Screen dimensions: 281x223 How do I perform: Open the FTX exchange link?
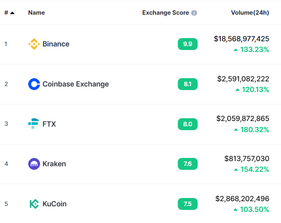tap(49, 124)
